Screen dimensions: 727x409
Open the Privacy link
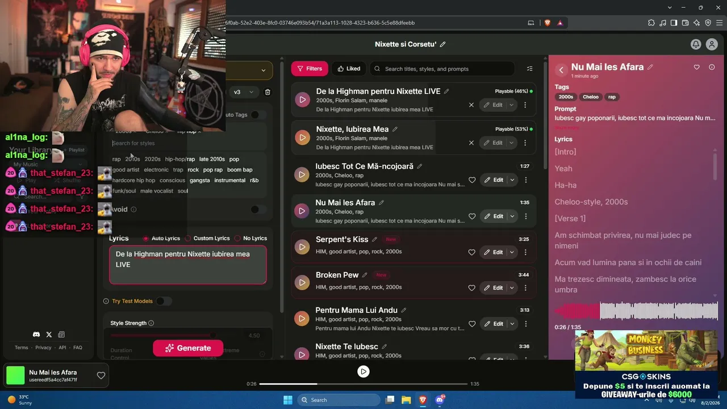[x=43, y=348]
